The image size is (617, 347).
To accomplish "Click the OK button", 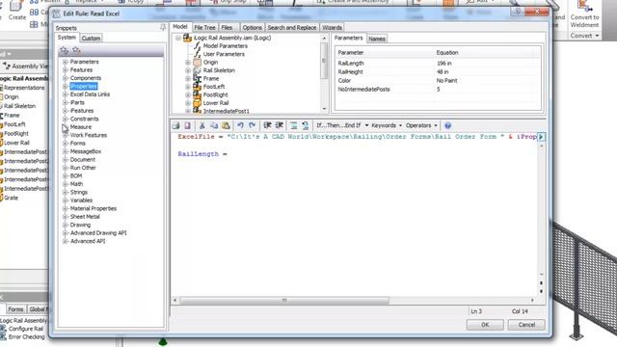I will [485, 325].
